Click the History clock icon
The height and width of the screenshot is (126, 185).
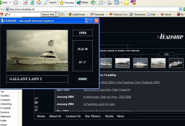tap(93, 2)
